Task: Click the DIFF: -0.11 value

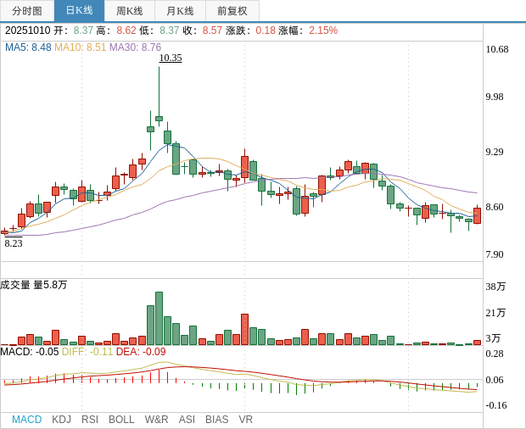Action: coord(87,352)
